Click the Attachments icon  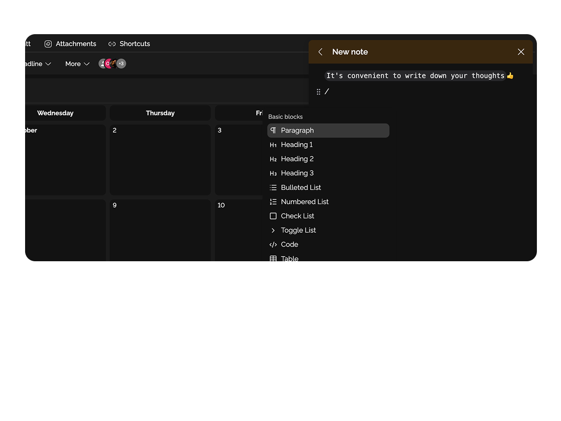(x=48, y=44)
